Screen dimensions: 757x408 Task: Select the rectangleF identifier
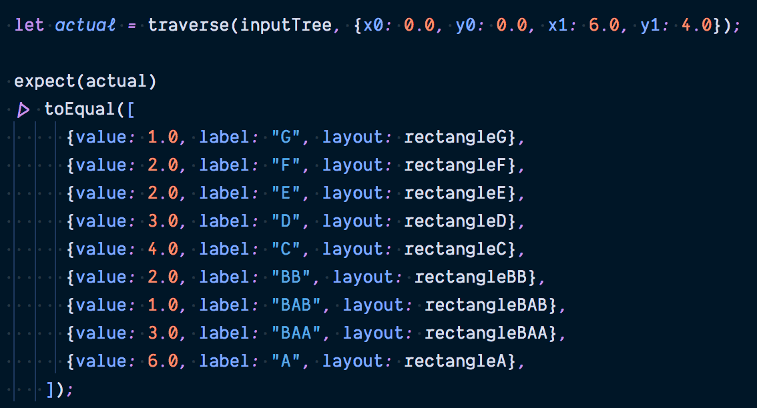click(x=456, y=165)
